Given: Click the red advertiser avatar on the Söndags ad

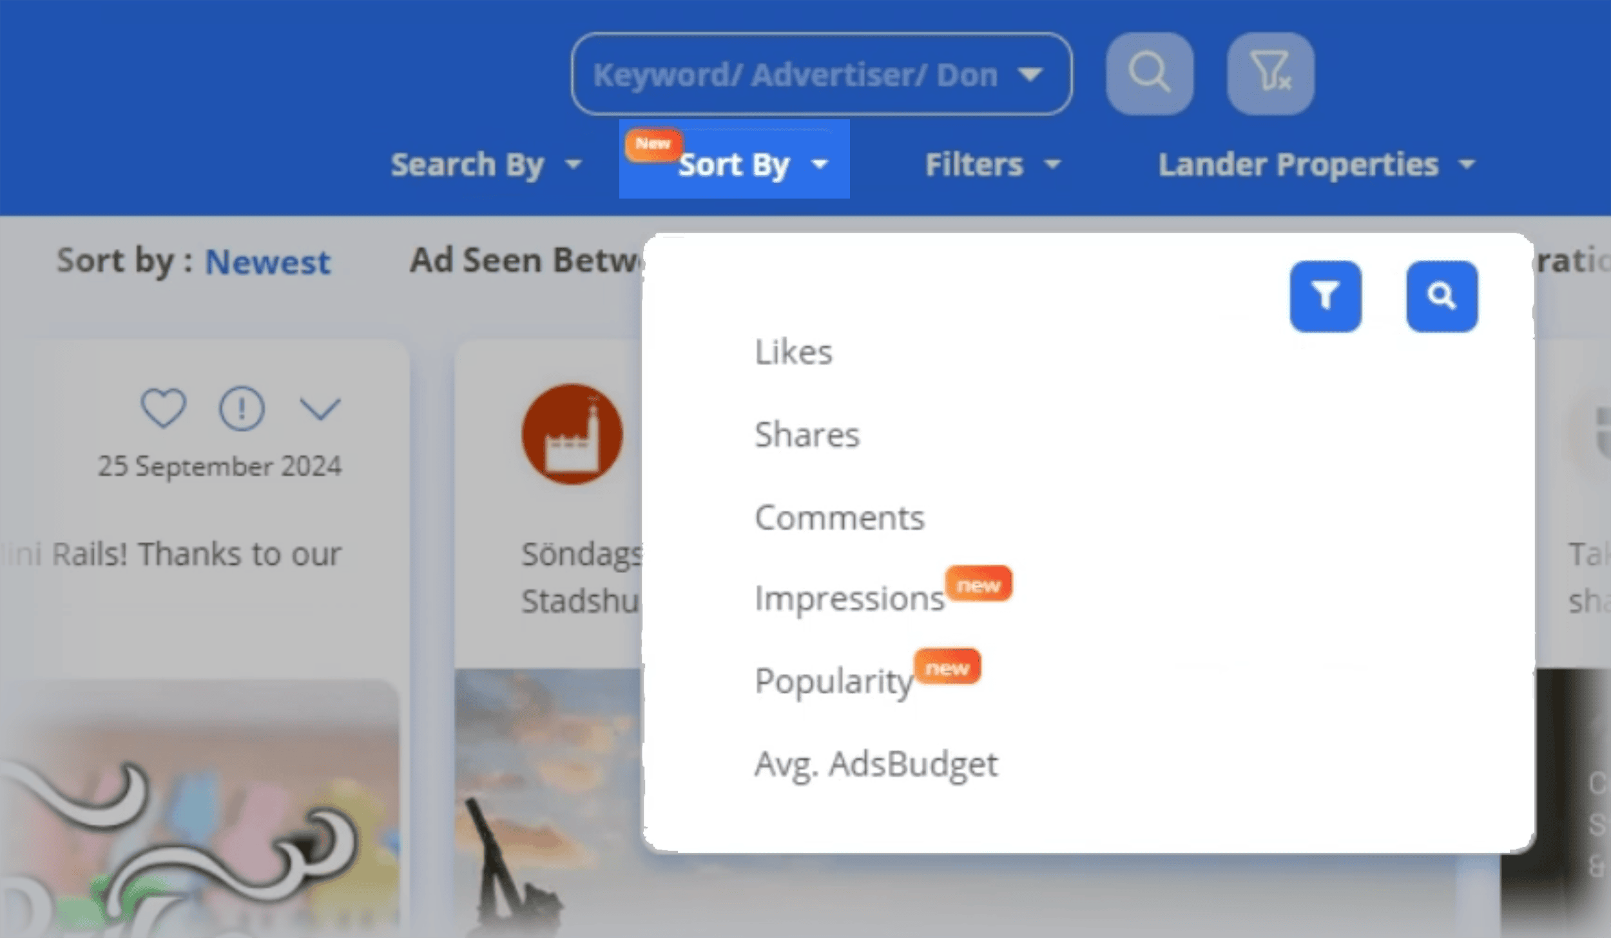Looking at the screenshot, I should [x=572, y=436].
